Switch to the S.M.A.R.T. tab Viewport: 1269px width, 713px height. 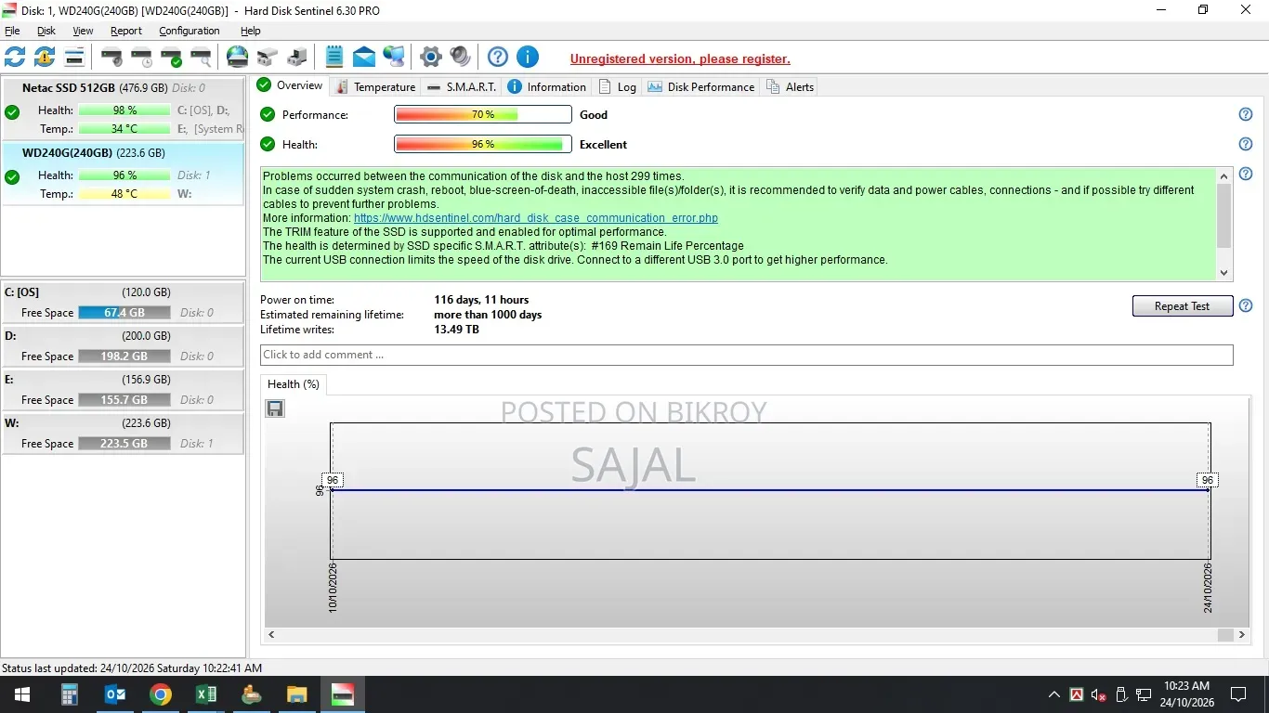[x=462, y=86]
